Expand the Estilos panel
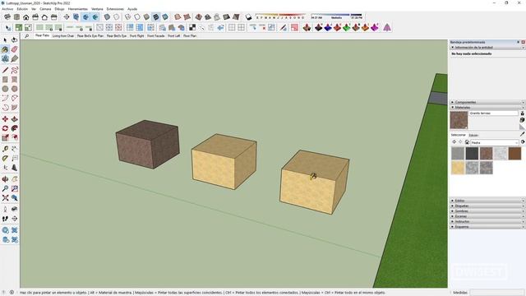This screenshot has height=296, width=526. coord(487,201)
